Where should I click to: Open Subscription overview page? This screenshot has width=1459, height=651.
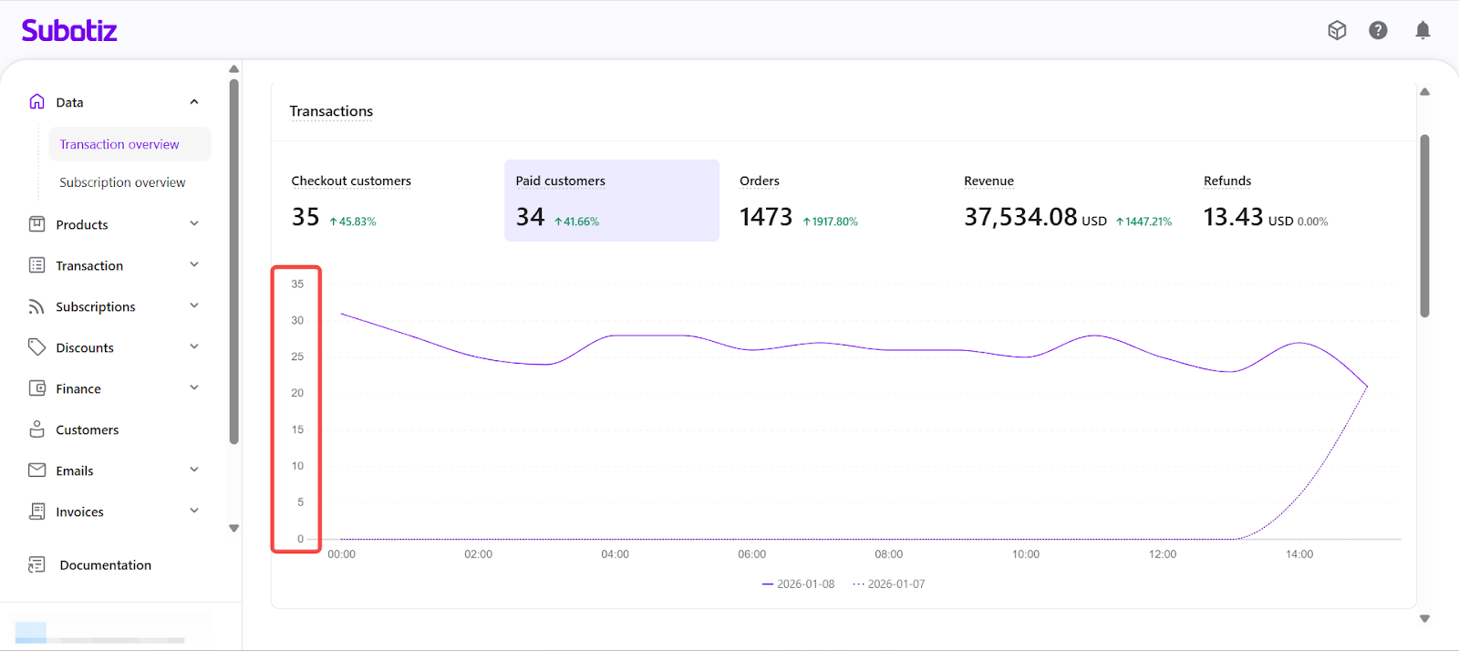[122, 182]
